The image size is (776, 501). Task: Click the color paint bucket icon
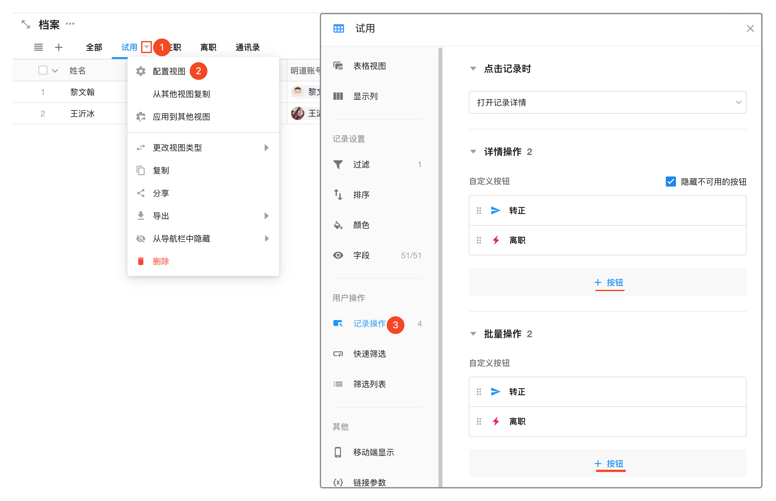click(x=338, y=225)
